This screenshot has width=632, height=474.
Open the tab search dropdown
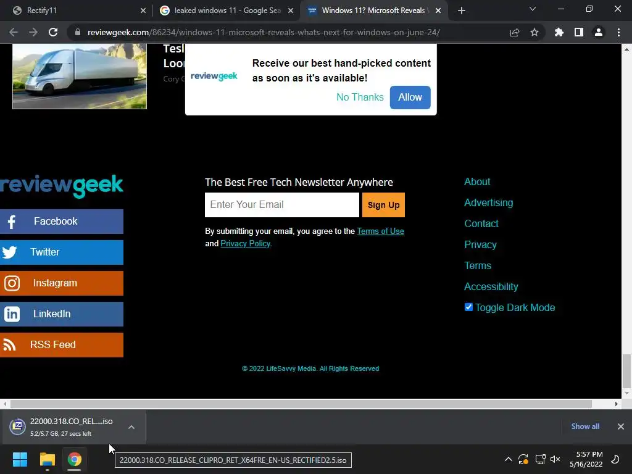(533, 9)
